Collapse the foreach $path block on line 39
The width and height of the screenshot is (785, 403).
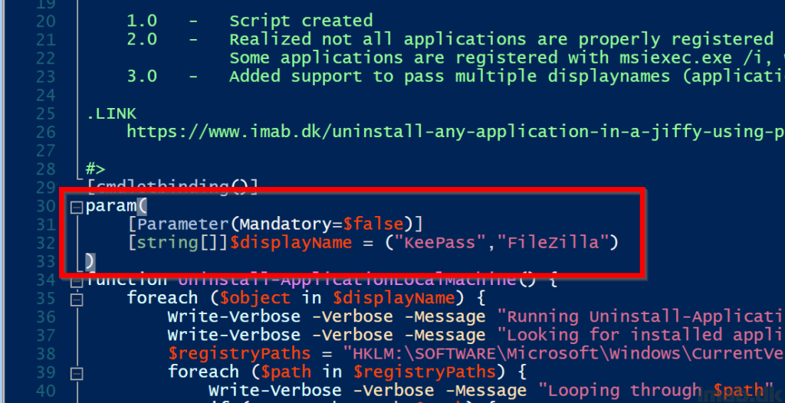(x=76, y=373)
